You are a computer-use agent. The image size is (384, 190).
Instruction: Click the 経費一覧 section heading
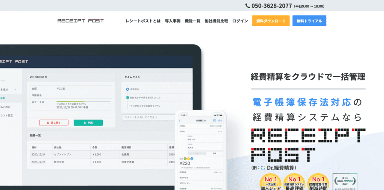click(x=35, y=135)
